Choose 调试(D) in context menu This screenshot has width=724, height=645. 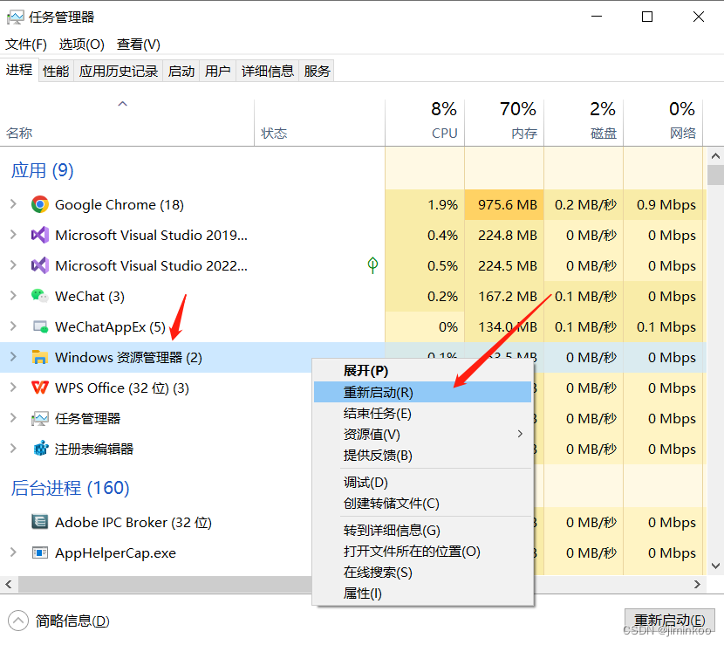pyautogui.click(x=422, y=482)
